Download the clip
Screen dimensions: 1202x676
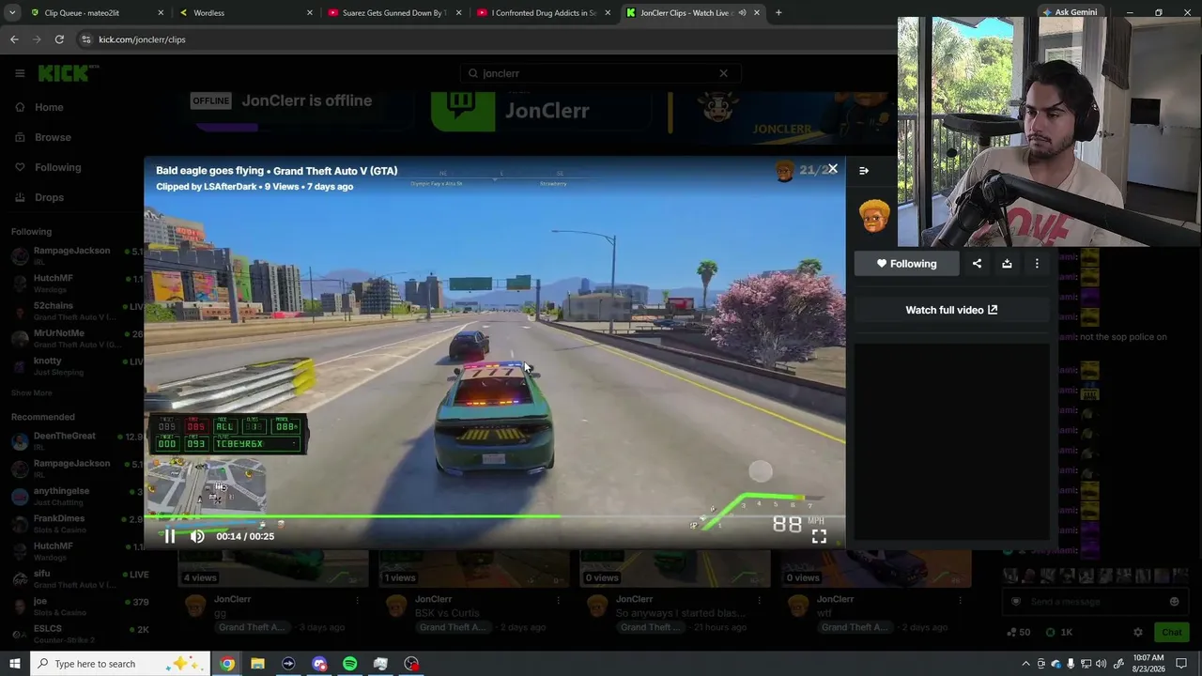click(1007, 264)
